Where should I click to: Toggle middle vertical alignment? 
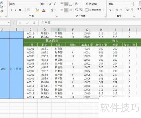(66, 4)
